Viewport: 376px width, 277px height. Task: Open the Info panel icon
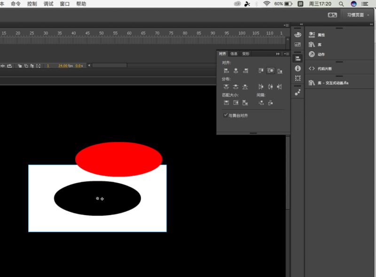[298, 68]
